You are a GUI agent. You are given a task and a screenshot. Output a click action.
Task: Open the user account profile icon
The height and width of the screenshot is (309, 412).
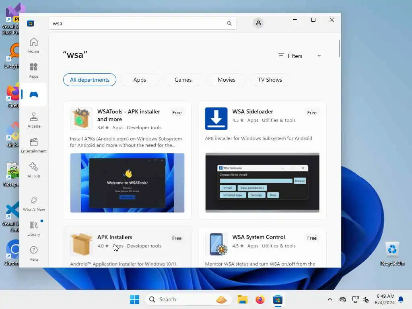(x=258, y=23)
